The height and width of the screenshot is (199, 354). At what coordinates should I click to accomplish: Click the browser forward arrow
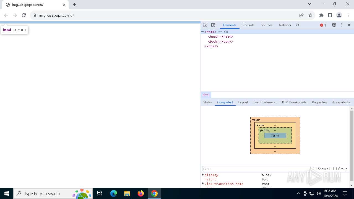(15, 15)
